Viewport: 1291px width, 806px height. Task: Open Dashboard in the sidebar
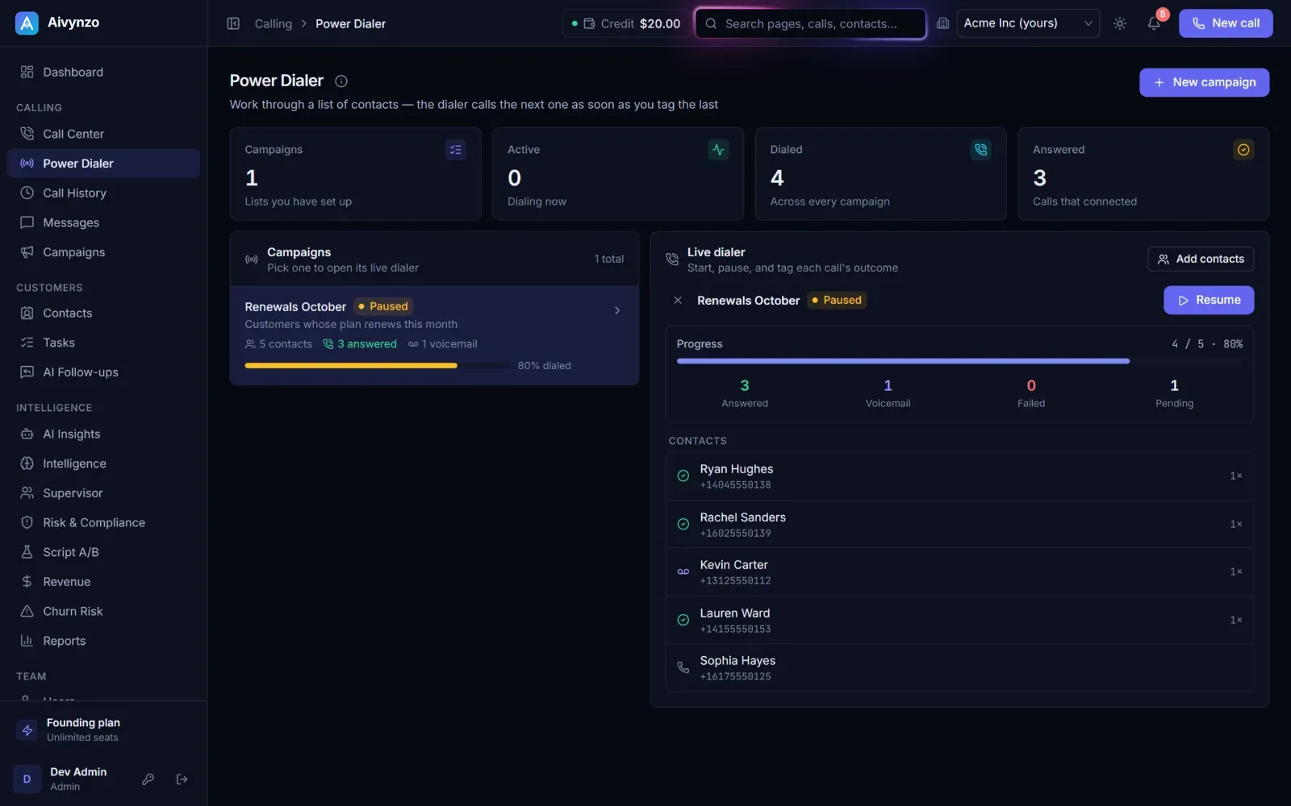point(103,72)
